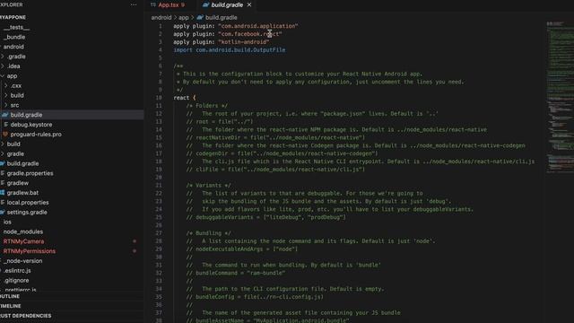
Task: Open gradle.properties file
Action: pos(30,173)
